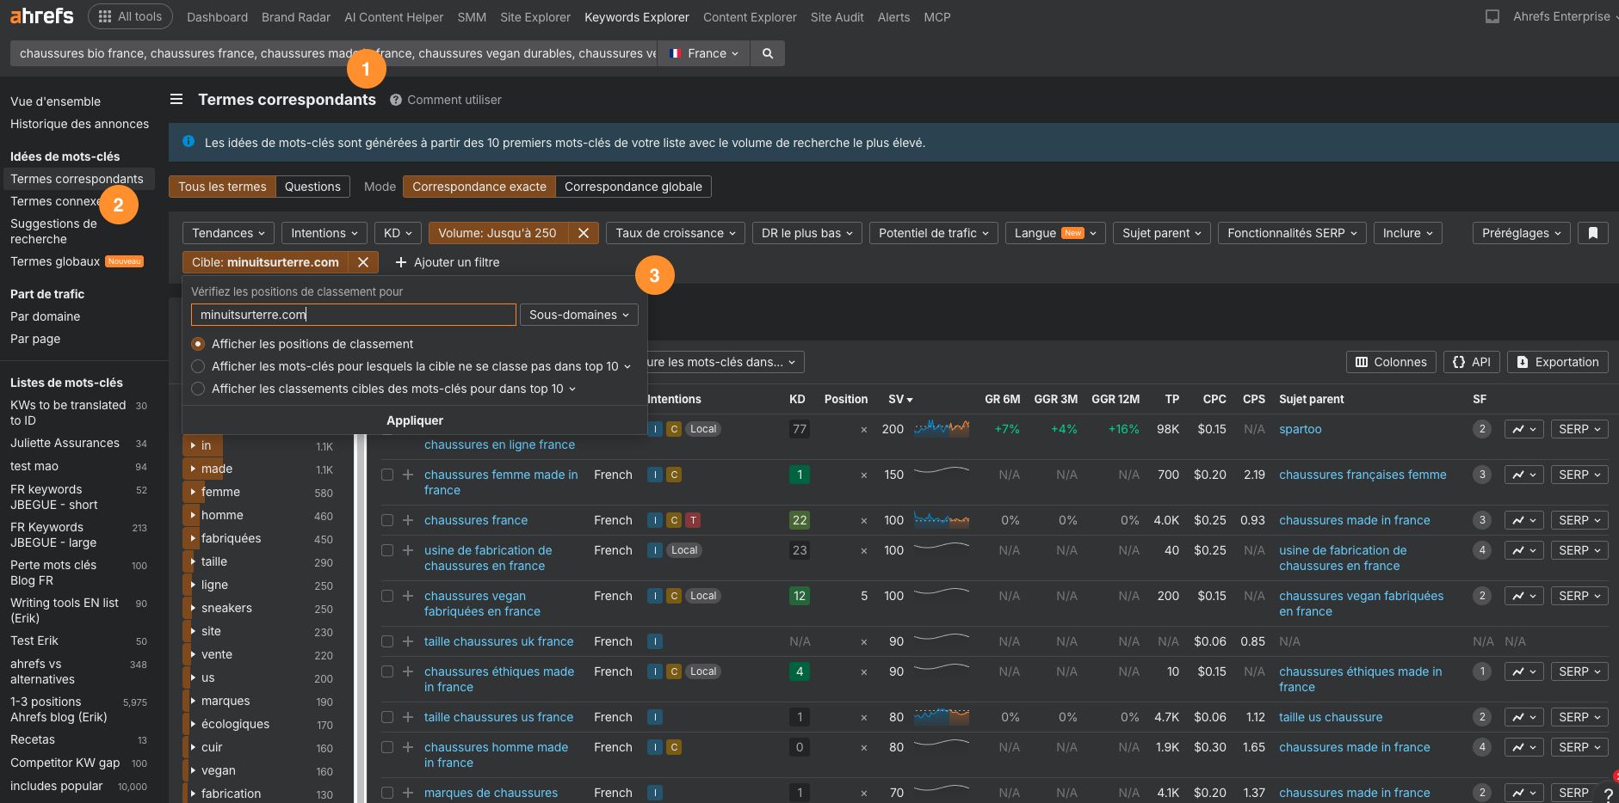The height and width of the screenshot is (803, 1619).
Task: Click the Exportation button
Action: point(1557,362)
